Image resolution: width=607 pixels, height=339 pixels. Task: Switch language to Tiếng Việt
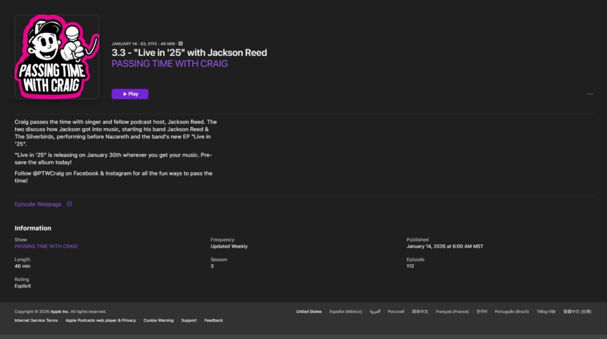click(546, 311)
